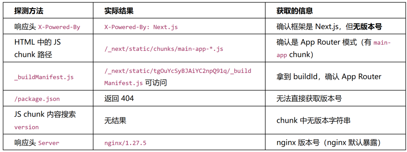Click the main-app-*.js chunk path text
Screen dimensions: 407x152
pyautogui.click(x=164, y=49)
